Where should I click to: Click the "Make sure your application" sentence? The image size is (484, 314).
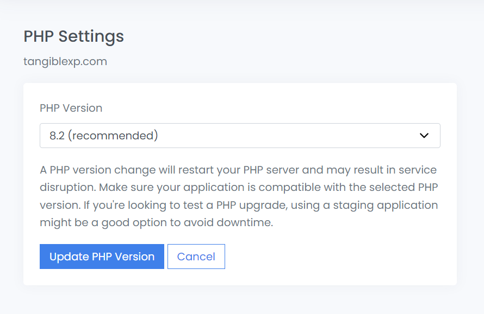(163, 188)
